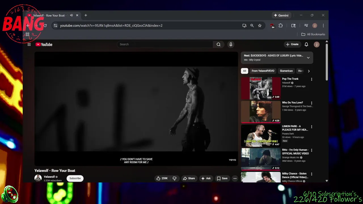363x204 pixels.
Task: Click the install app icon in address bar
Action: tap(244, 25)
